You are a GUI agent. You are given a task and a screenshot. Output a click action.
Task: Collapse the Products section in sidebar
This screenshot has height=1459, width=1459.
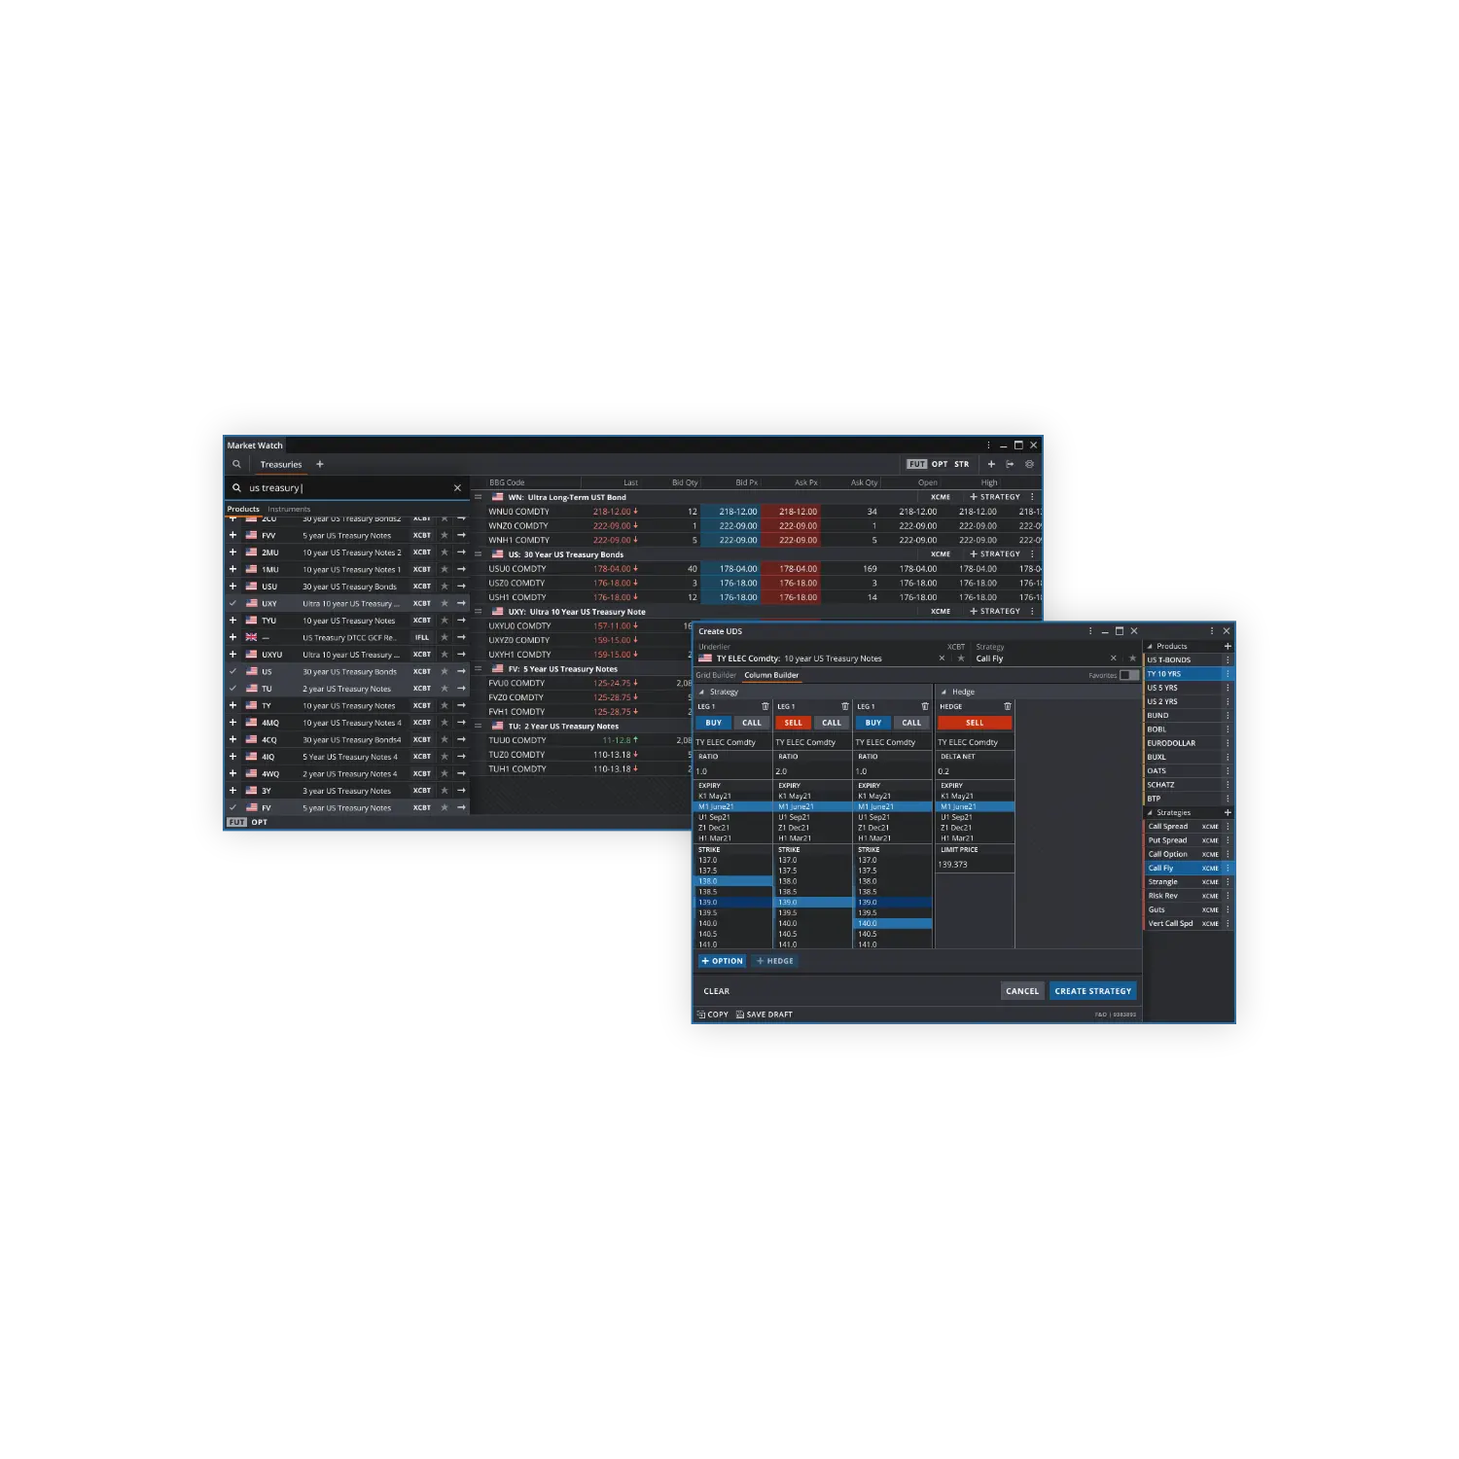click(x=1150, y=647)
